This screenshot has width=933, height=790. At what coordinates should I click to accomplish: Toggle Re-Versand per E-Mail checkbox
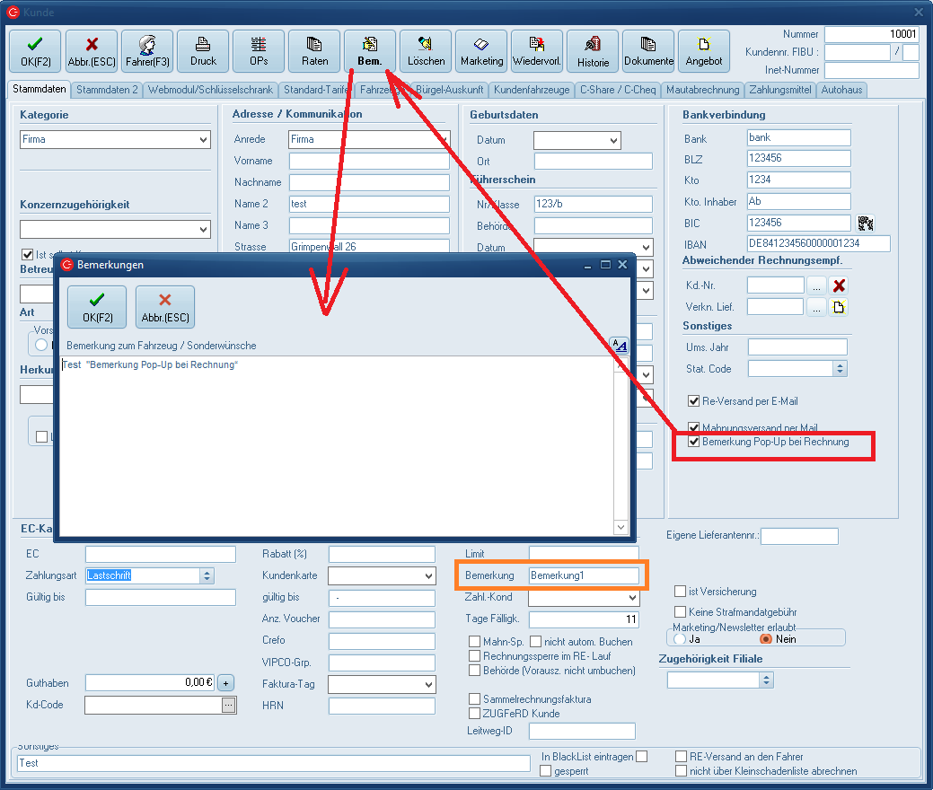[x=694, y=401]
